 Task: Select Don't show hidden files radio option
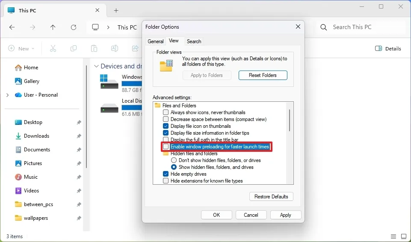174,160
